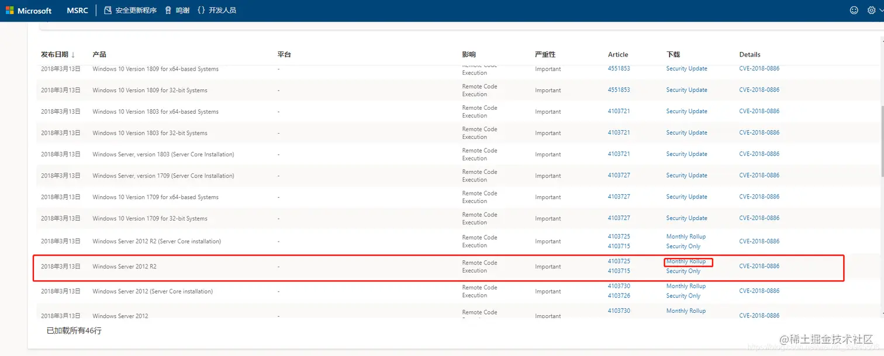Open article 4551853 for 1809 x64-based

[x=619, y=68]
